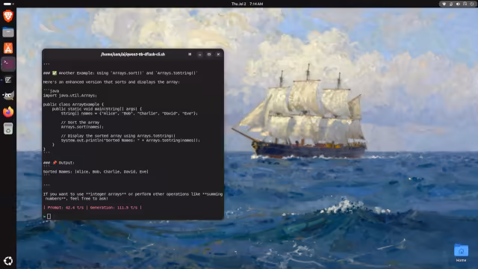Open the Zed editor icon in the dock
This screenshot has width=478, height=269.
[8, 80]
